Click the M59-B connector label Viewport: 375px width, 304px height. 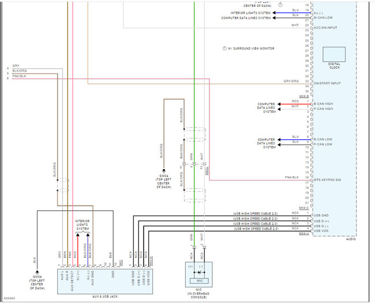tap(304, 97)
